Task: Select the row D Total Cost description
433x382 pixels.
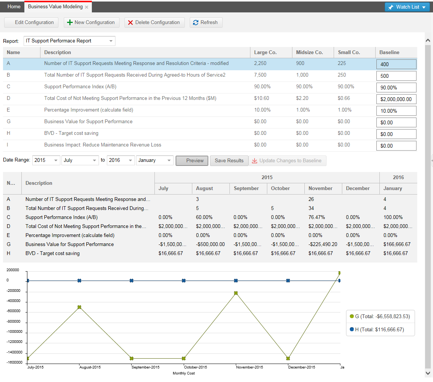Action: click(x=130, y=98)
